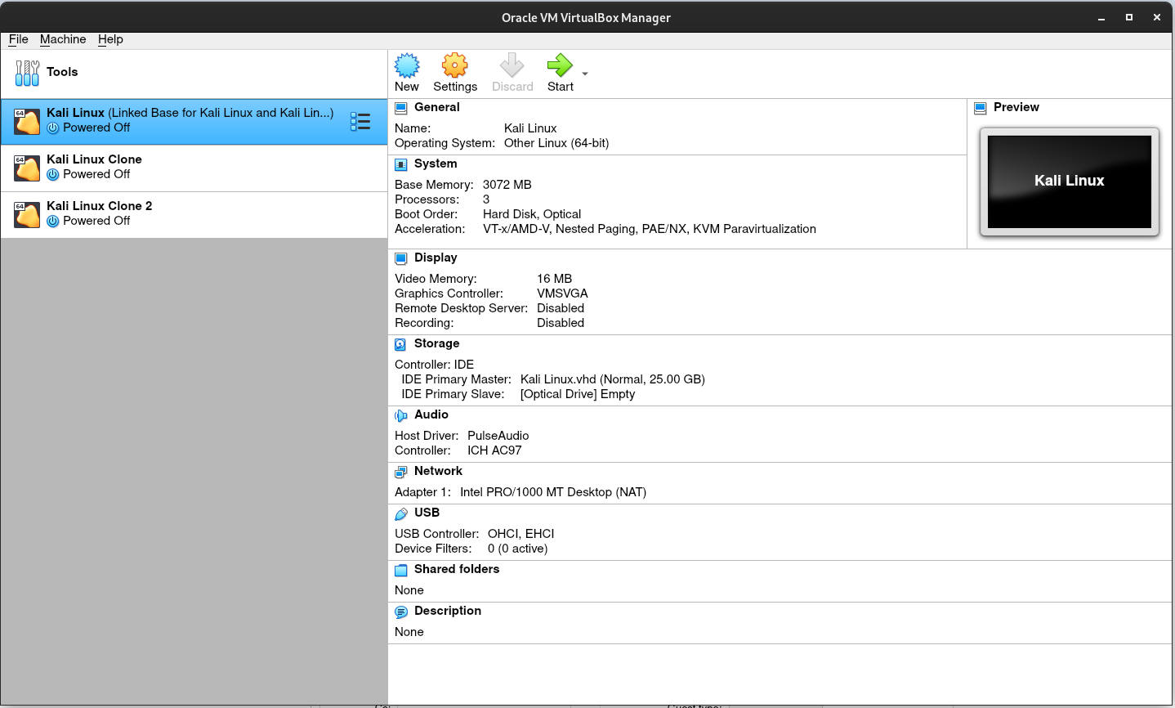Open the Network section header link
Screen dimensions: 1175x708
(x=438, y=471)
